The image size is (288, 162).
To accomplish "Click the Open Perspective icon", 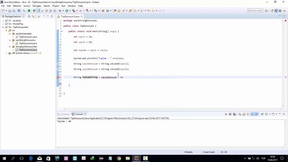I will 266,11.
